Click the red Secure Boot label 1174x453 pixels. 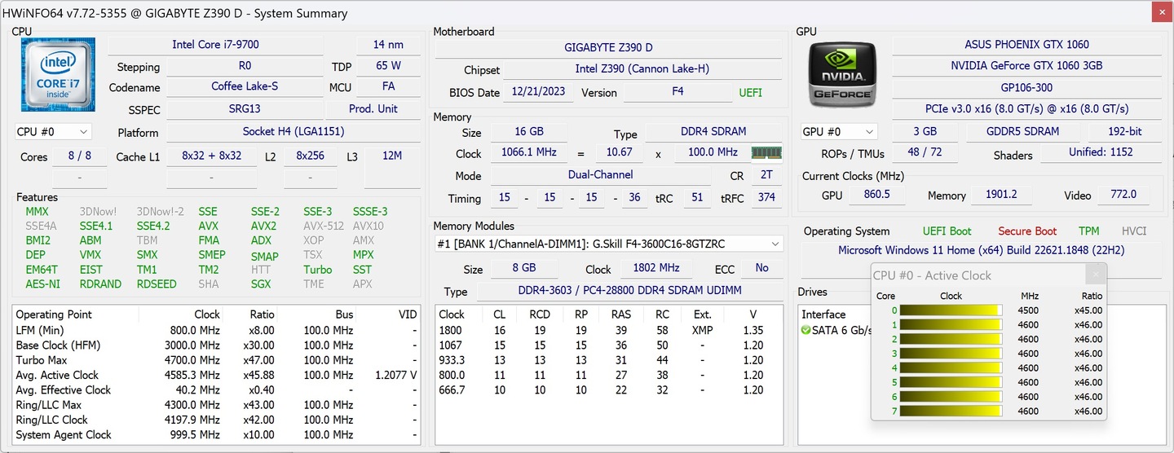[1027, 231]
